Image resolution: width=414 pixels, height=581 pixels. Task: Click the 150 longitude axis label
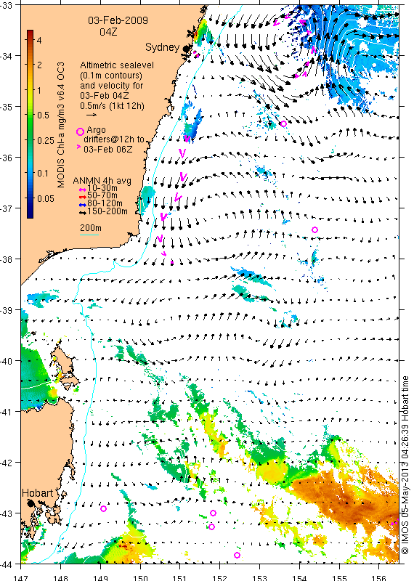pyautogui.click(x=140, y=577)
